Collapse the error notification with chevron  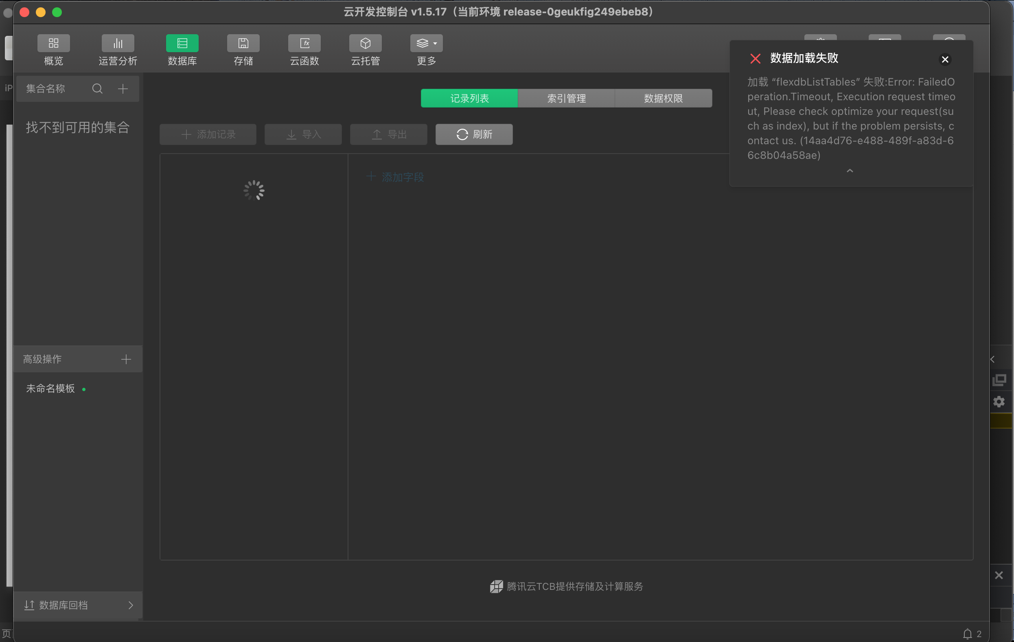click(850, 171)
